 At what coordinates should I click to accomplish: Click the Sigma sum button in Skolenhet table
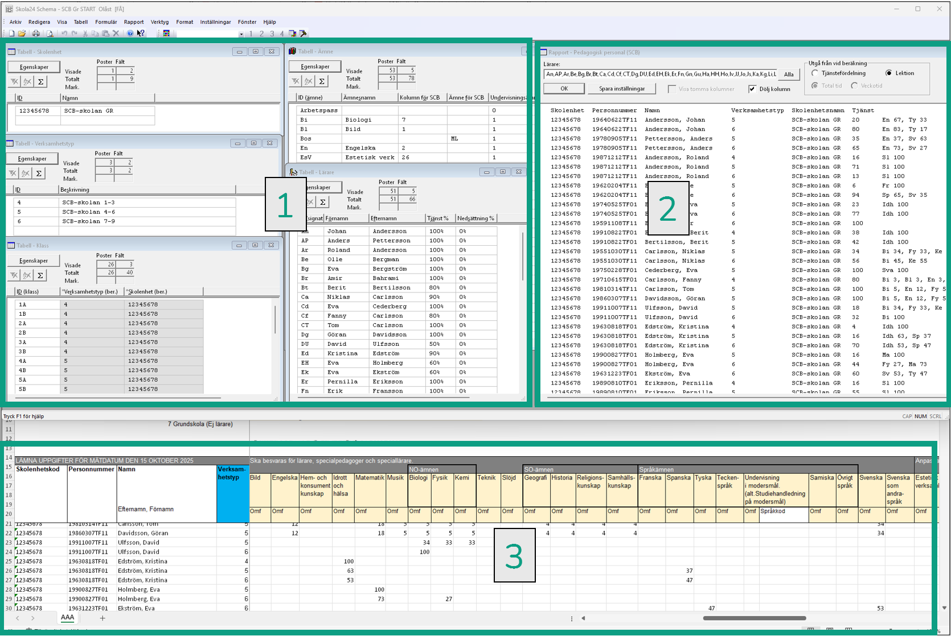point(40,82)
